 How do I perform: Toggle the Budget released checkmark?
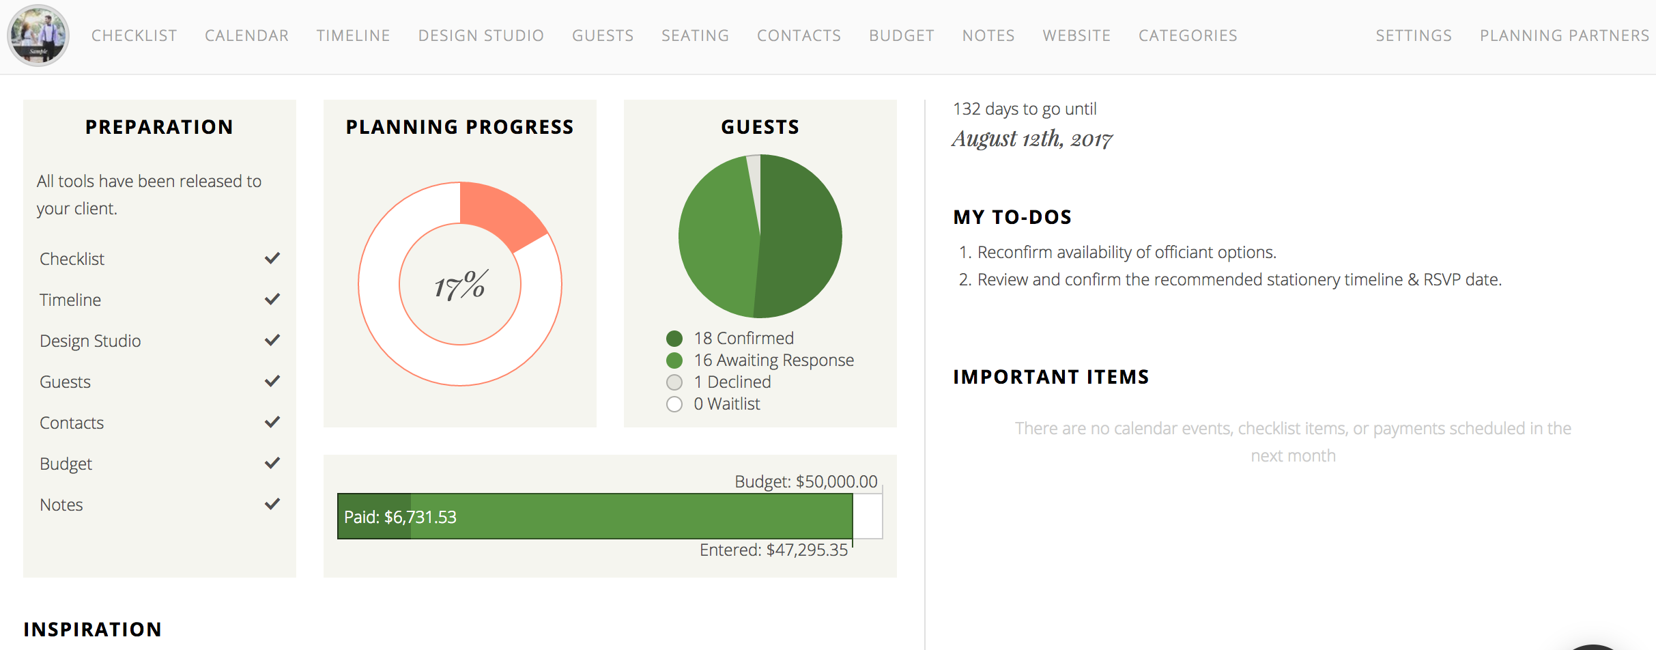point(272,463)
